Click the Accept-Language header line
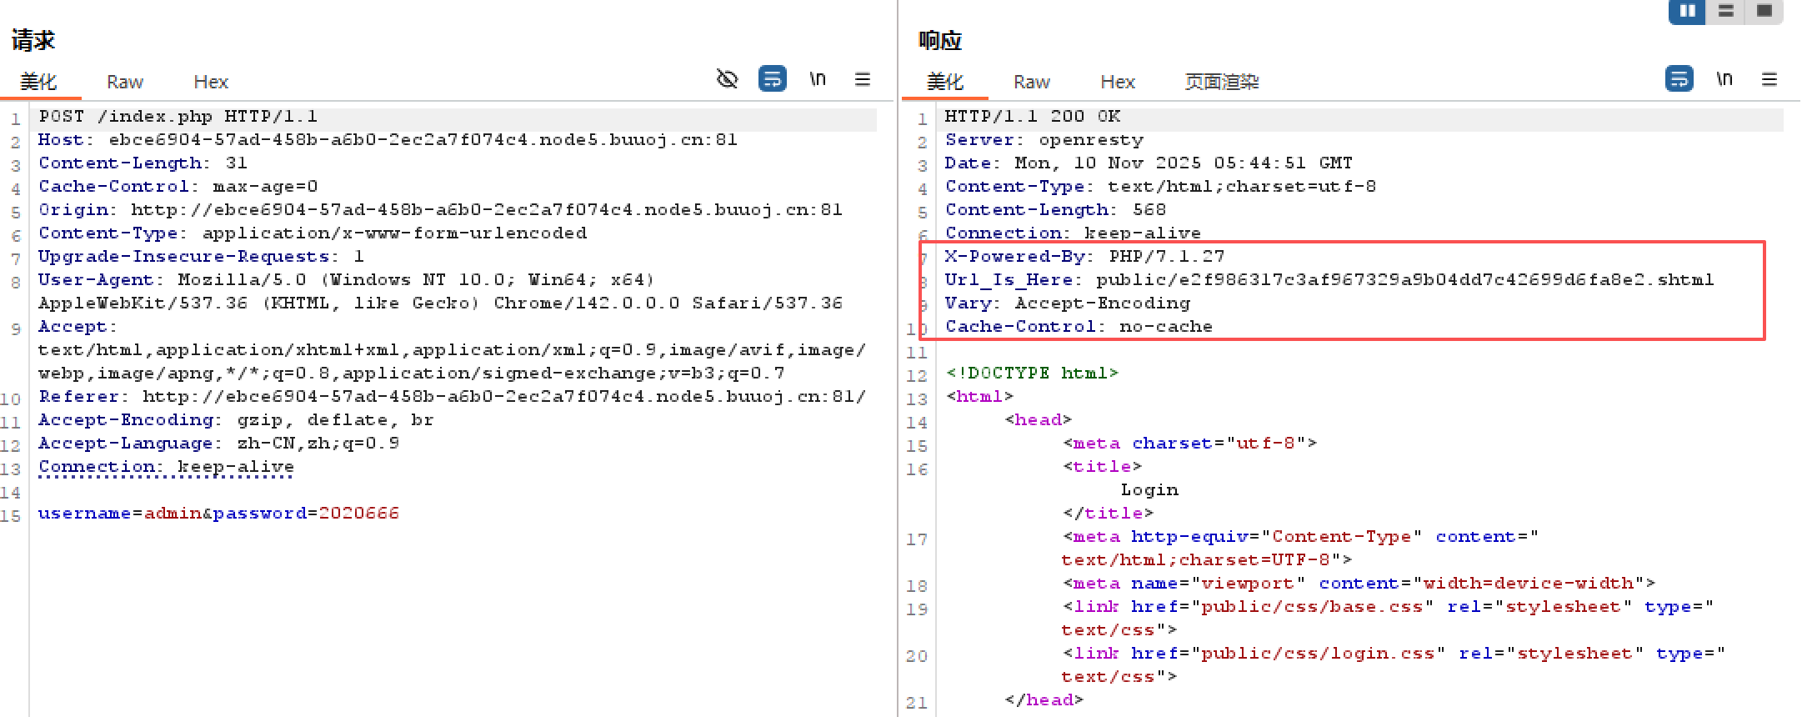The image size is (1802, 717). coord(218,444)
